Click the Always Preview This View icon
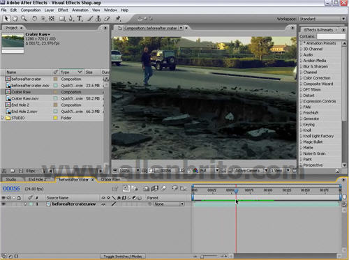Viewport: 349px width, 260px height. (114, 171)
